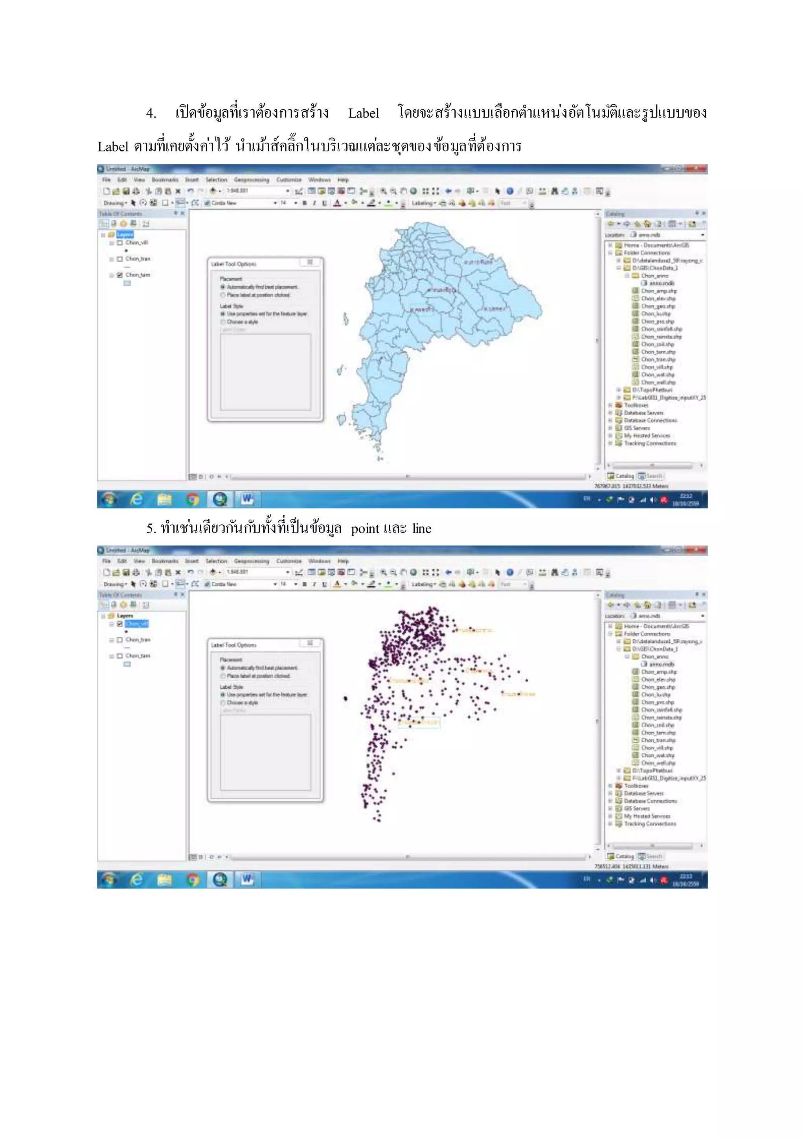Expand the Toolboxes node in upper Catalog tree

[611, 405]
